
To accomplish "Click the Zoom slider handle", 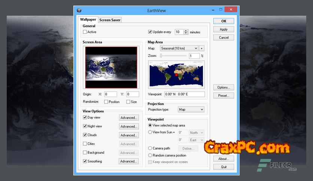I will pos(161,56).
